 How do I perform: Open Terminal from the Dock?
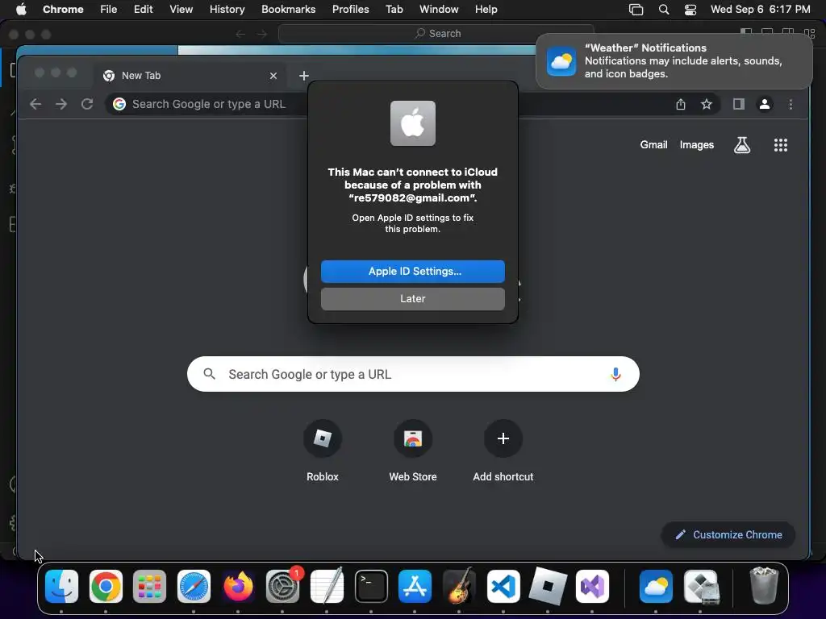point(371,587)
